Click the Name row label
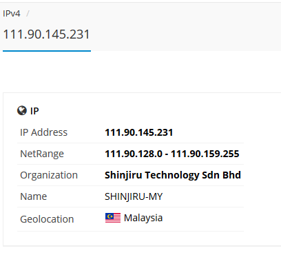Viewport: 281px width, 255px height. click(x=34, y=196)
